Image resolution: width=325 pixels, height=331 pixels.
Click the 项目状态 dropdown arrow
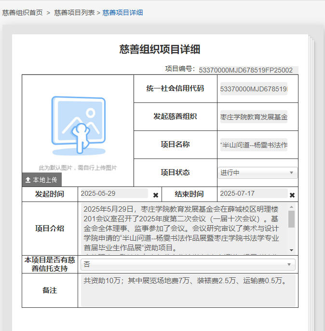tap(291, 173)
